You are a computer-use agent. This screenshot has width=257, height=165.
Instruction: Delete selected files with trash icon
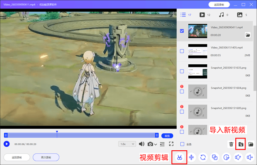point(231,144)
